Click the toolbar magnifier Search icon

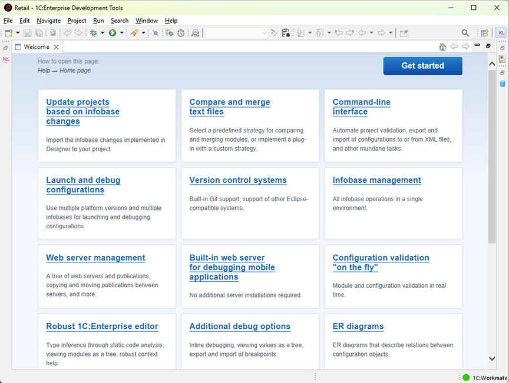(465, 33)
